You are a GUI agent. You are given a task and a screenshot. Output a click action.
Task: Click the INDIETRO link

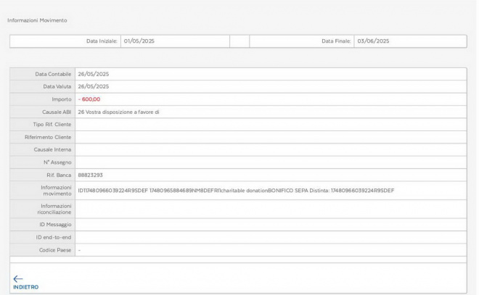pyautogui.click(x=25, y=287)
